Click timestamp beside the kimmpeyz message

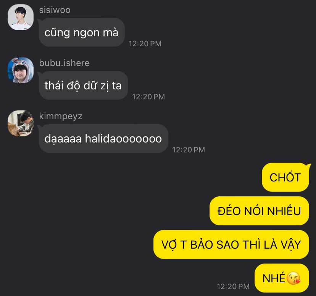(189, 150)
